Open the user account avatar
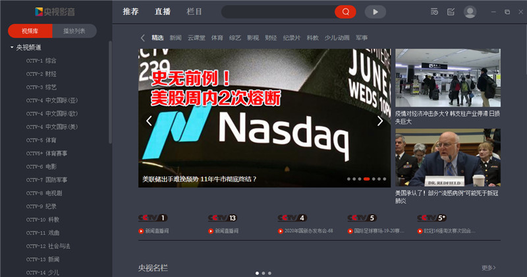527x277 pixels. click(470, 12)
